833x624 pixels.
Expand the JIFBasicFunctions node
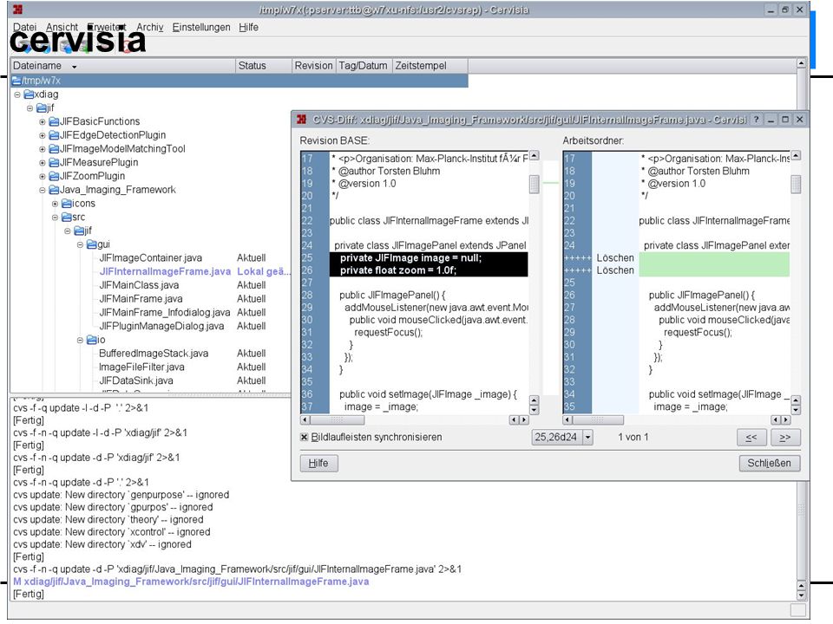click(43, 122)
